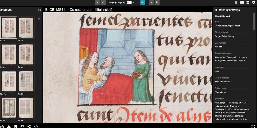Open thumbnail fol. 5v.
Image resolution: width=257 pixels, height=128 pixels.
[9, 108]
